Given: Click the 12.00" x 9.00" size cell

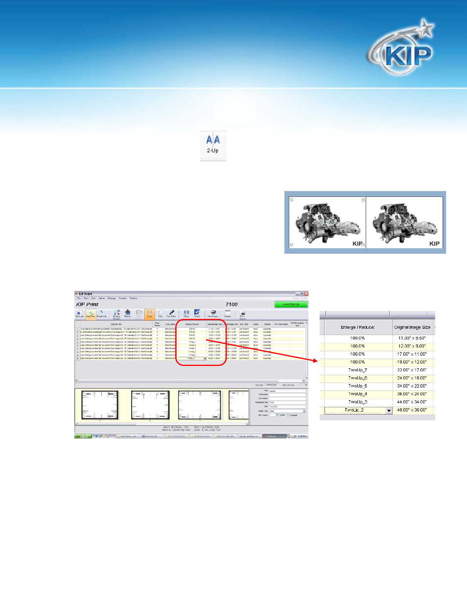Looking at the screenshot, I should 412,346.
